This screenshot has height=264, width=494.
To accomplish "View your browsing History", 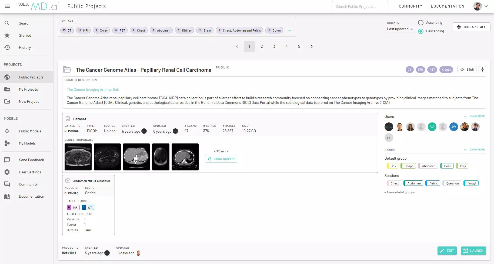I will click(25, 47).
